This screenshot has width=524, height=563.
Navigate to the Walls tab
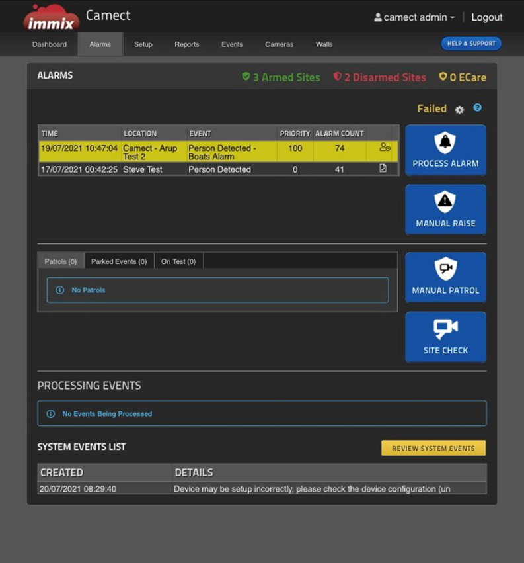pyautogui.click(x=324, y=44)
